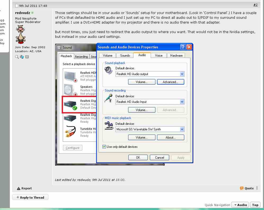Select the Speakers device icon in Sound window

[71, 90]
